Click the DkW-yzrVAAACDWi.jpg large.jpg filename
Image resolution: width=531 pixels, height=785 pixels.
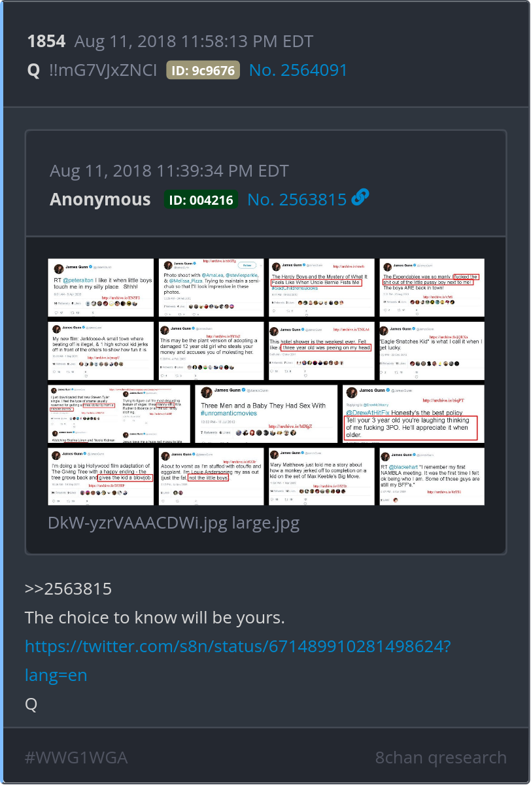[173, 523]
